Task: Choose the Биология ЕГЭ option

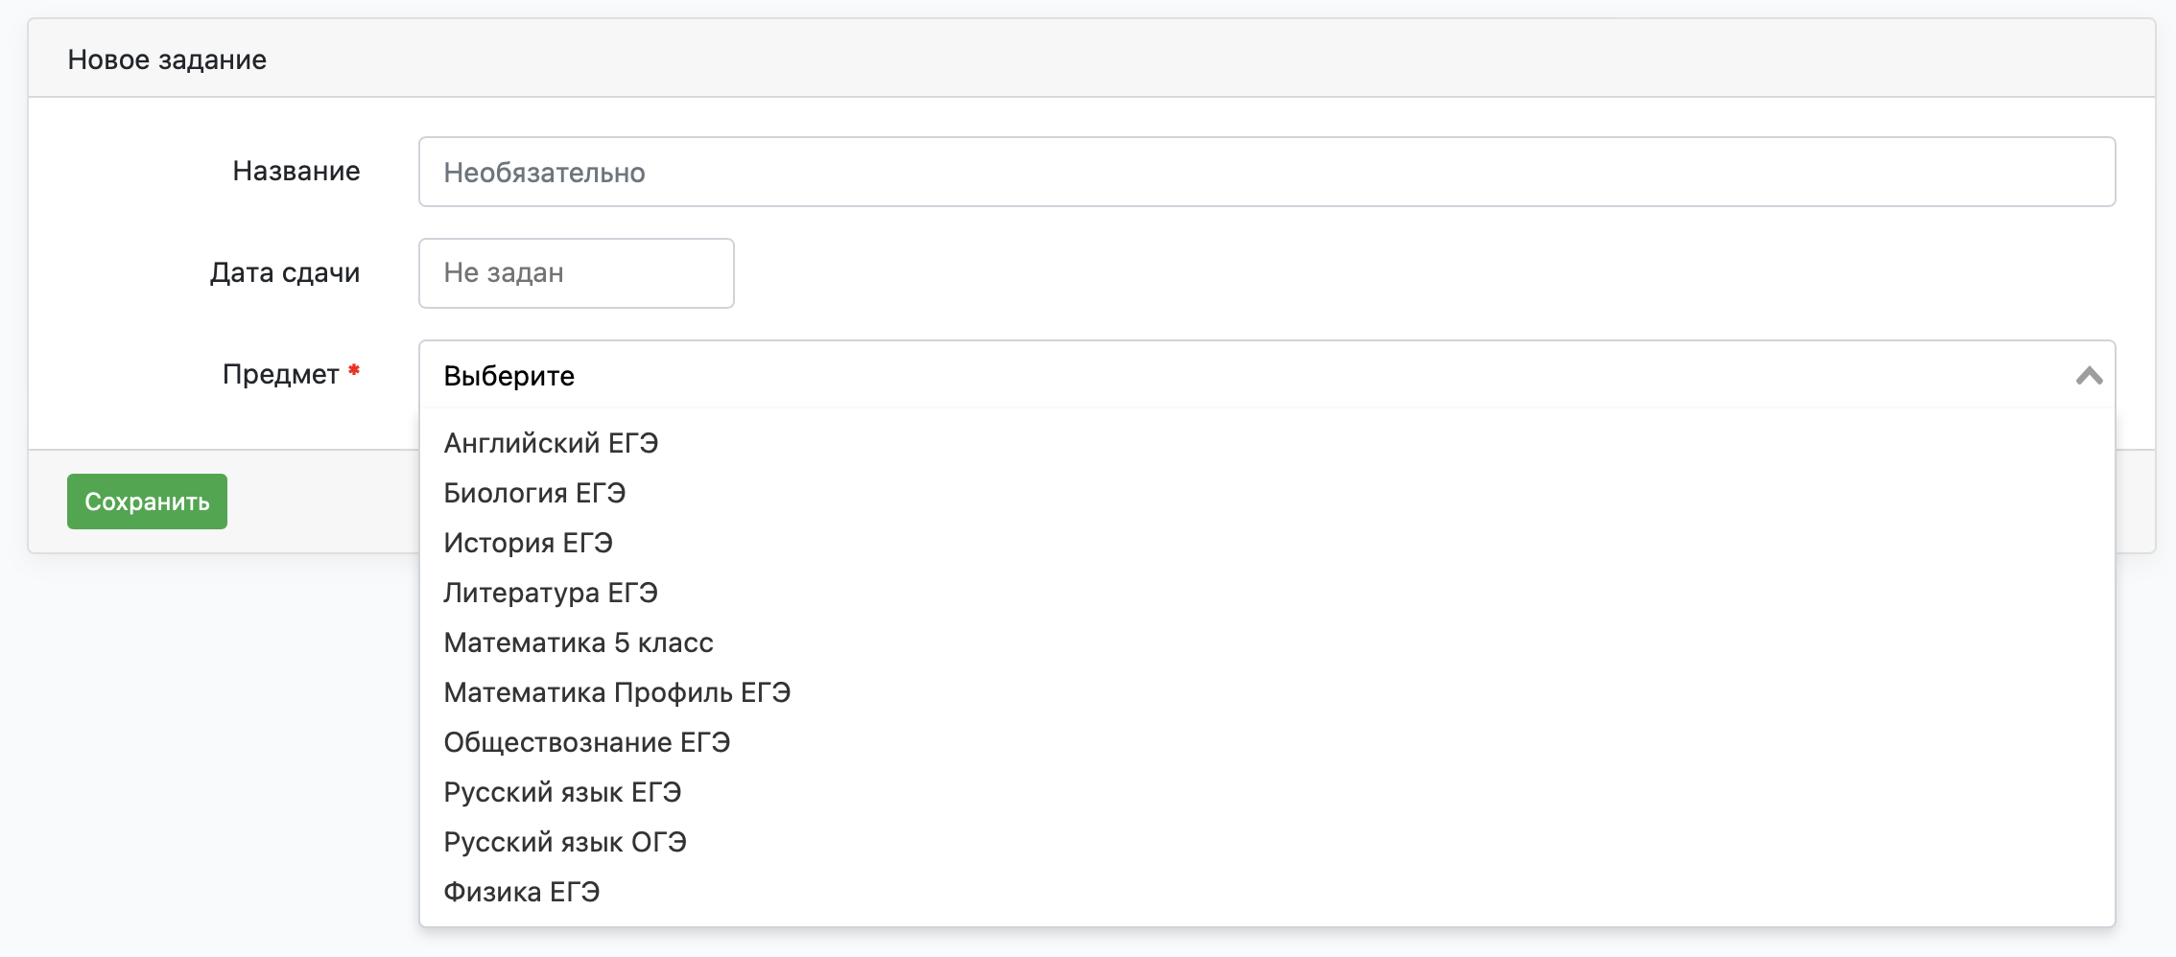Action: (x=1266, y=493)
